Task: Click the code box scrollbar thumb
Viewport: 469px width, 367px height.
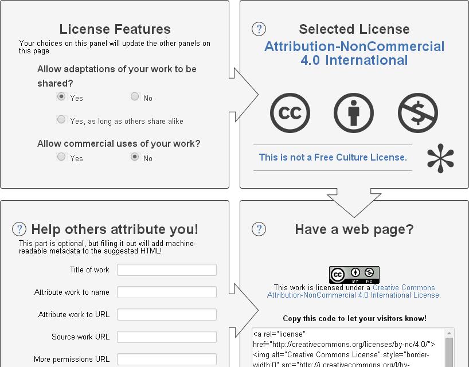Action: click(x=450, y=352)
